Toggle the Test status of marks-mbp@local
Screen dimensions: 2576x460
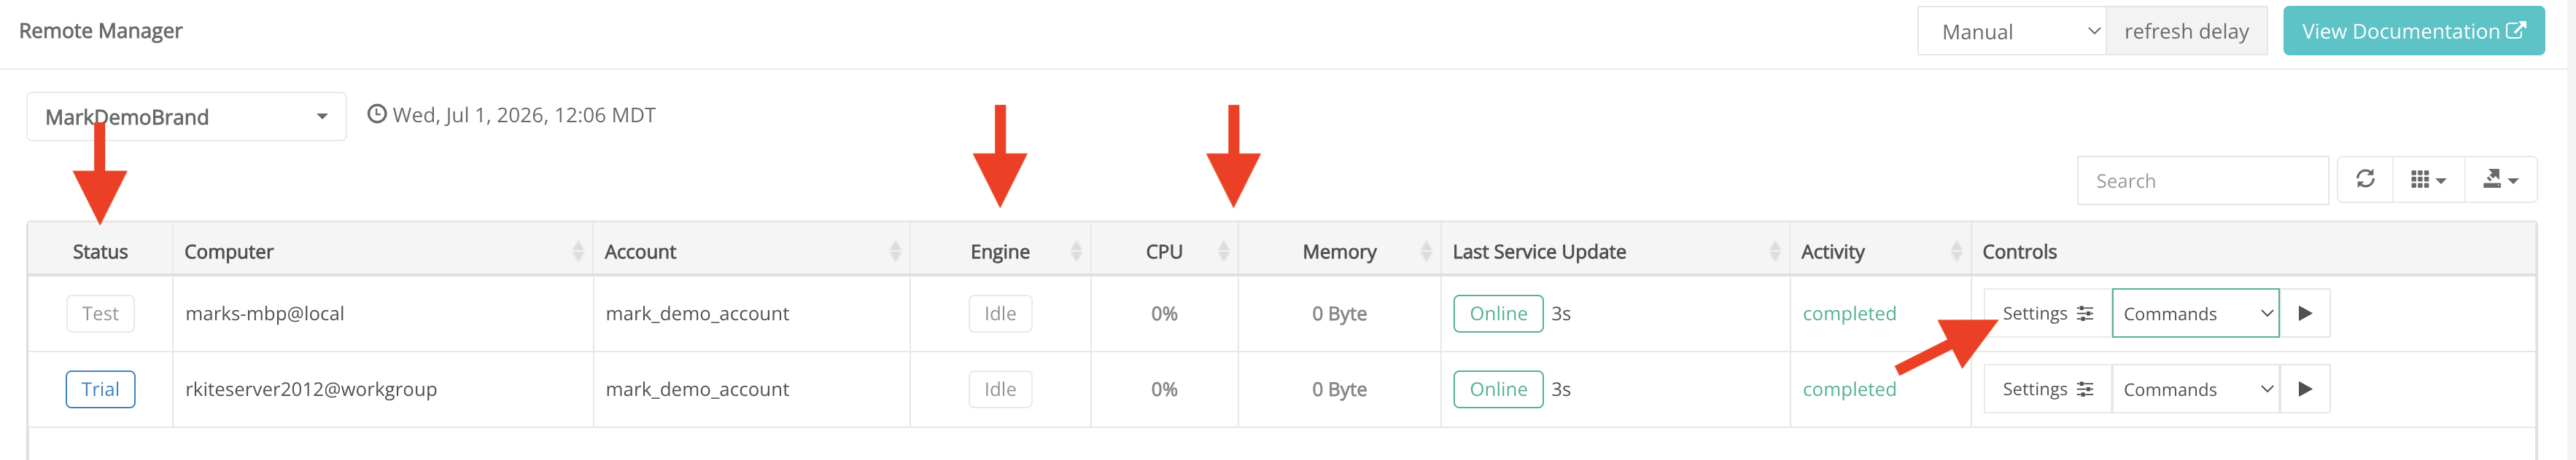pos(100,313)
